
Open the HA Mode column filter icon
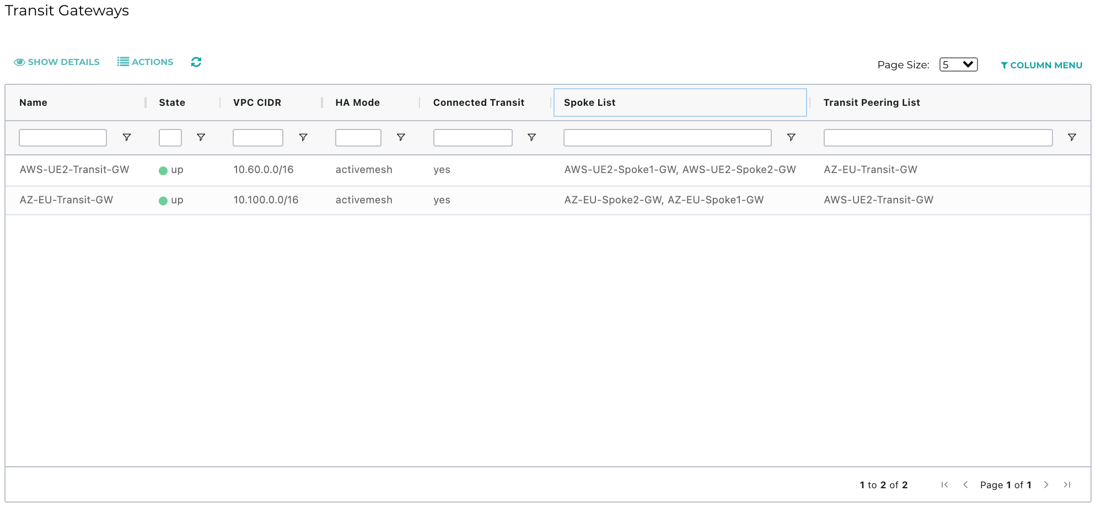click(x=401, y=137)
